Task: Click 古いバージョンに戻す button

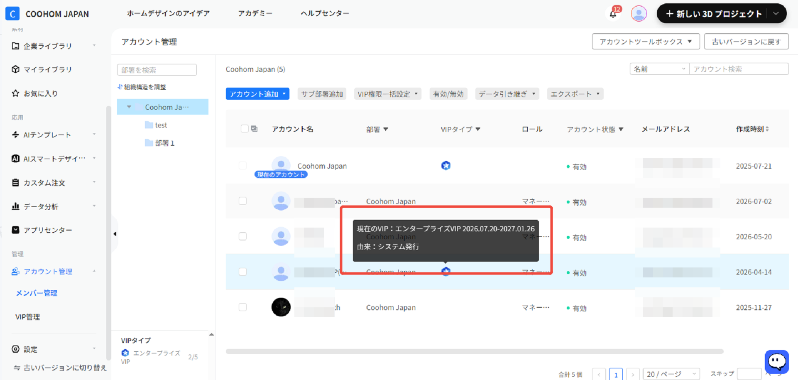Action: 746,42
